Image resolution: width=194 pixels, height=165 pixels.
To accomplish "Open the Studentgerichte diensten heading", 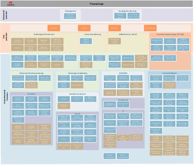I will tap(44, 34).
